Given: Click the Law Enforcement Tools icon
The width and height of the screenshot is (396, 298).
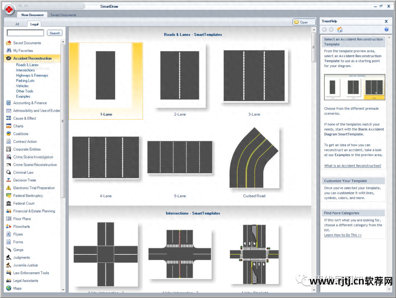Looking at the screenshot, I should (x=8, y=273).
